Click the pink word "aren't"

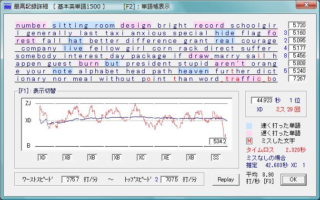click(x=230, y=63)
